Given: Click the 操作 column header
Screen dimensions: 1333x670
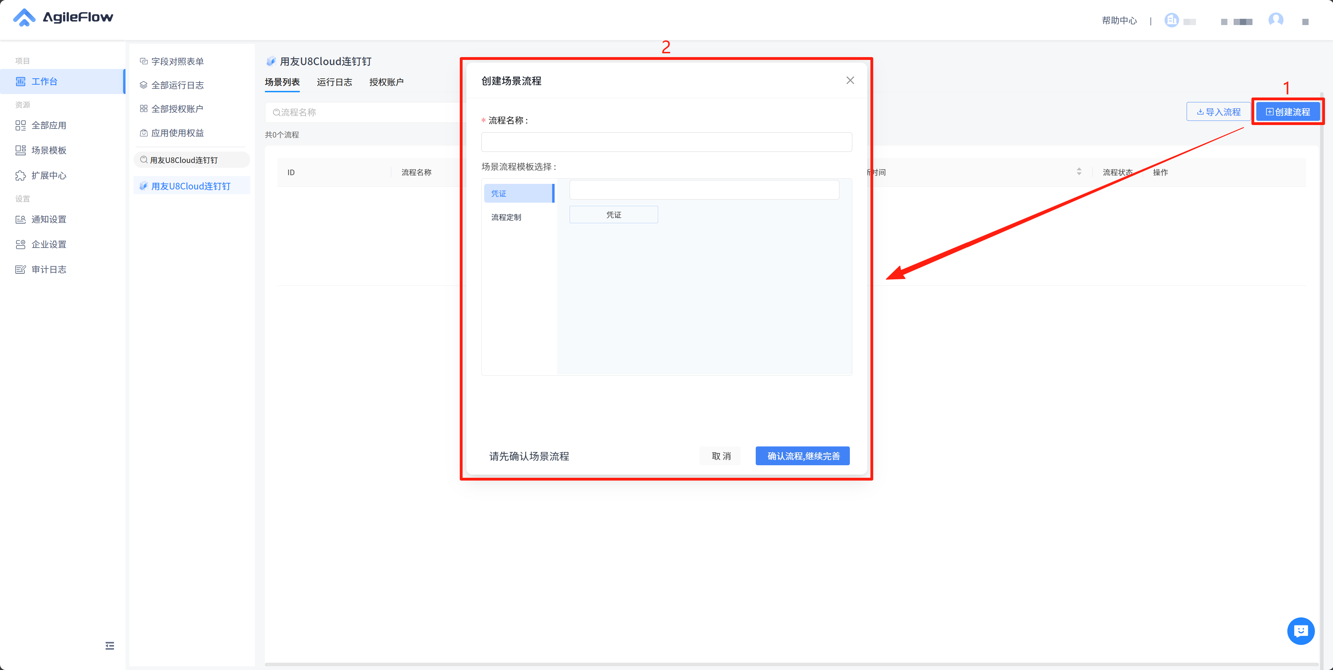Looking at the screenshot, I should (x=1160, y=172).
